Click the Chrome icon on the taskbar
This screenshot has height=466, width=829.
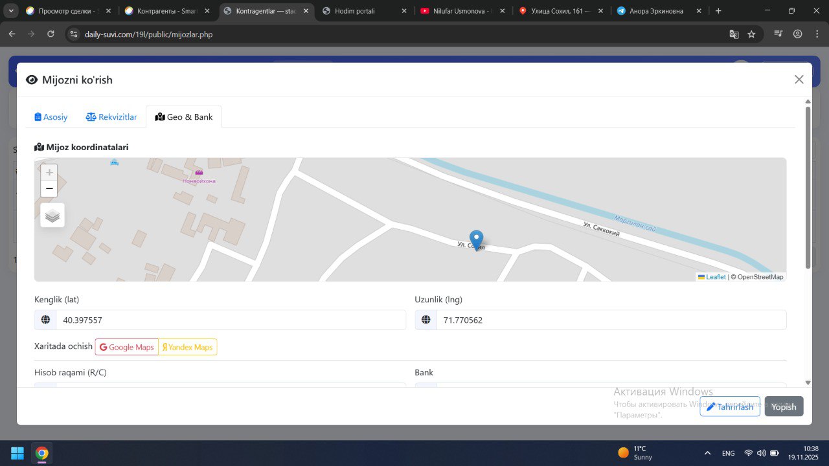click(x=42, y=453)
